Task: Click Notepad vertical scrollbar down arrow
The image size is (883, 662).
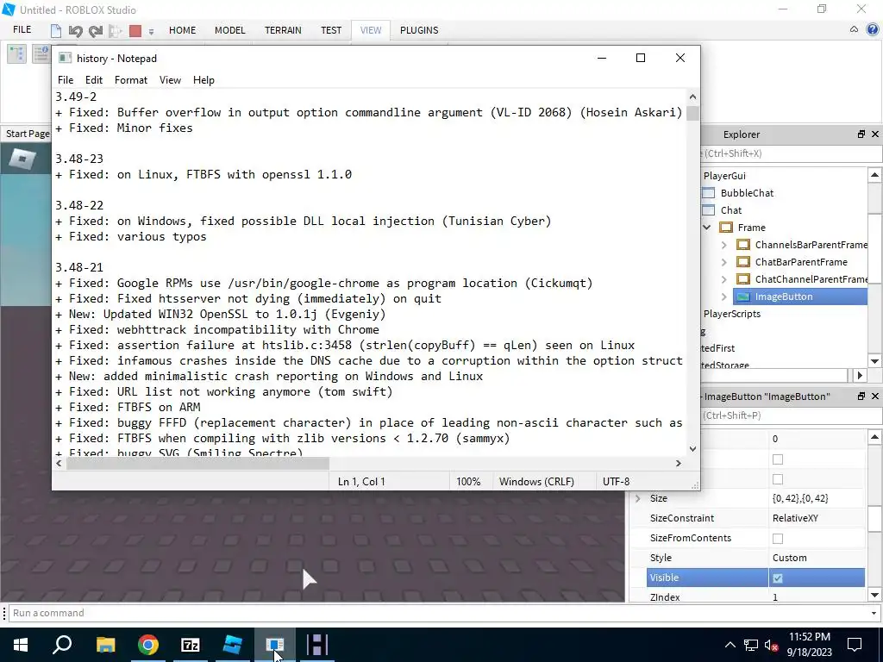Action: pos(692,448)
